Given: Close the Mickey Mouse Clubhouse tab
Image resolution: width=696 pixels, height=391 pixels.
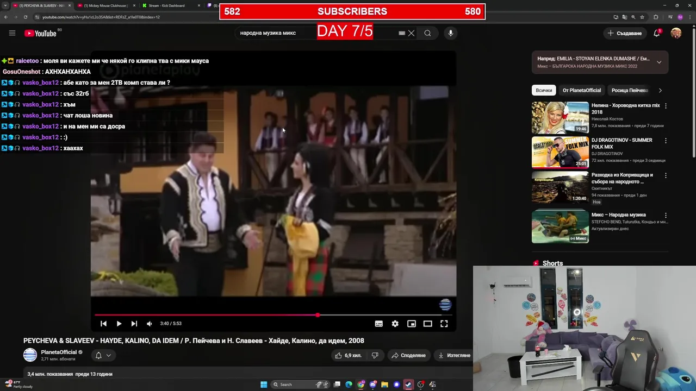Looking at the screenshot, I should tap(134, 5).
